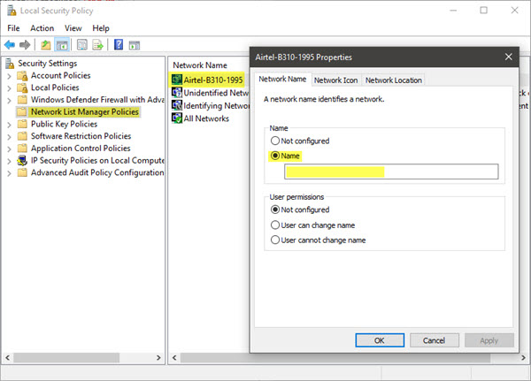
Task: Click the network name text field
Action: click(x=391, y=171)
